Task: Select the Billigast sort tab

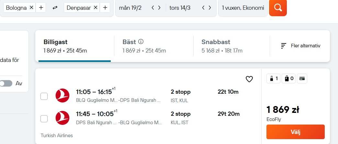Action: coord(74,46)
